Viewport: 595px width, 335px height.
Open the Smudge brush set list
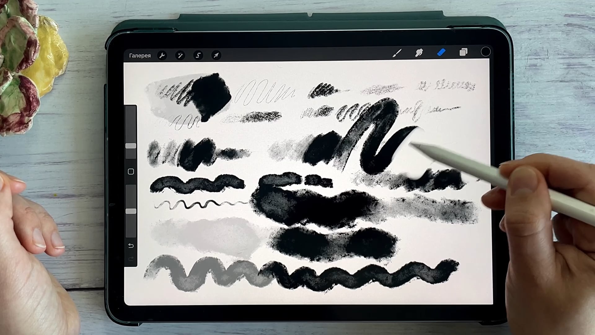[x=419, y=53]
